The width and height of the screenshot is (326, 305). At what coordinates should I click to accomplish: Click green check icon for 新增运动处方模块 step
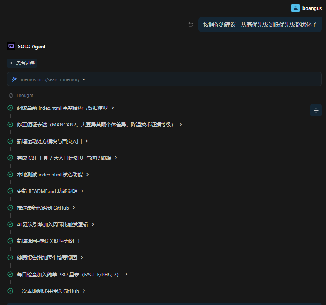10,141
